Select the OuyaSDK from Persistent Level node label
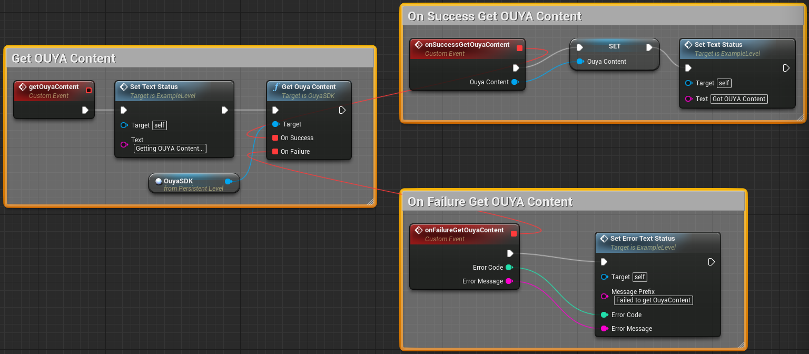The image size is (809, 354). [193, 184]
